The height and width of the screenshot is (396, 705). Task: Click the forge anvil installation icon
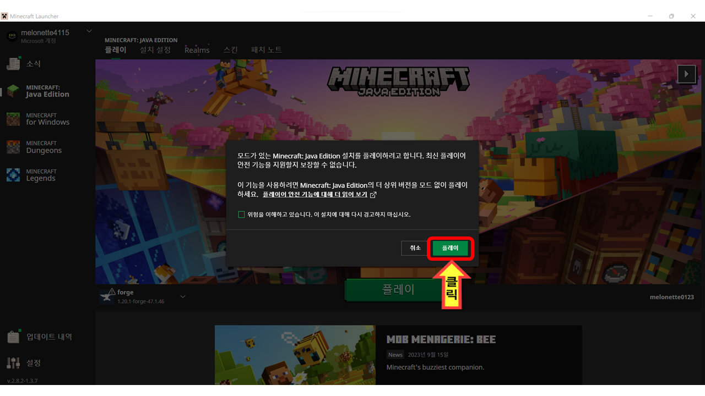point(107,296)
